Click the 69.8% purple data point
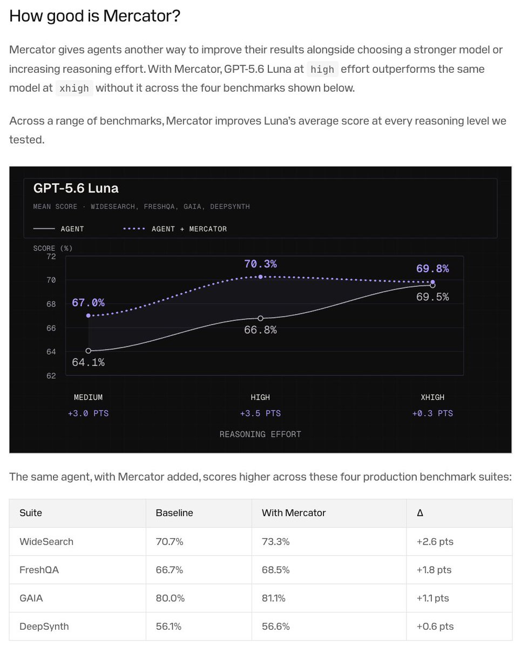The image size is (521, 647). pos(433,282)
